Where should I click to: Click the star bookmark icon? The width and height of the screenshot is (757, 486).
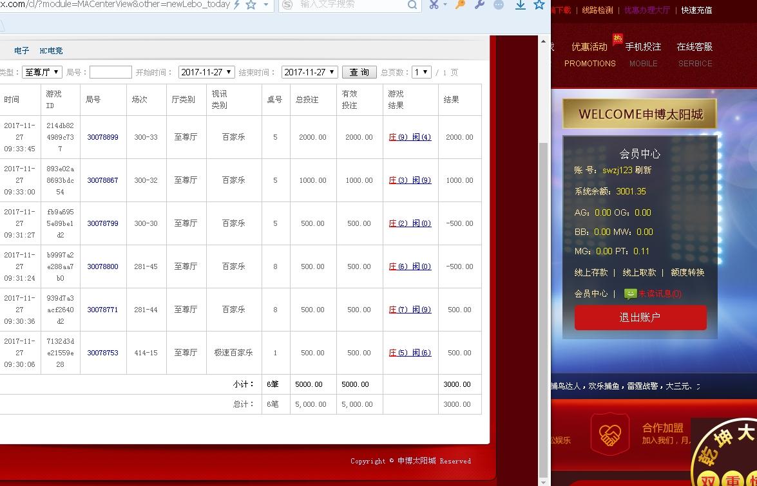539,6
